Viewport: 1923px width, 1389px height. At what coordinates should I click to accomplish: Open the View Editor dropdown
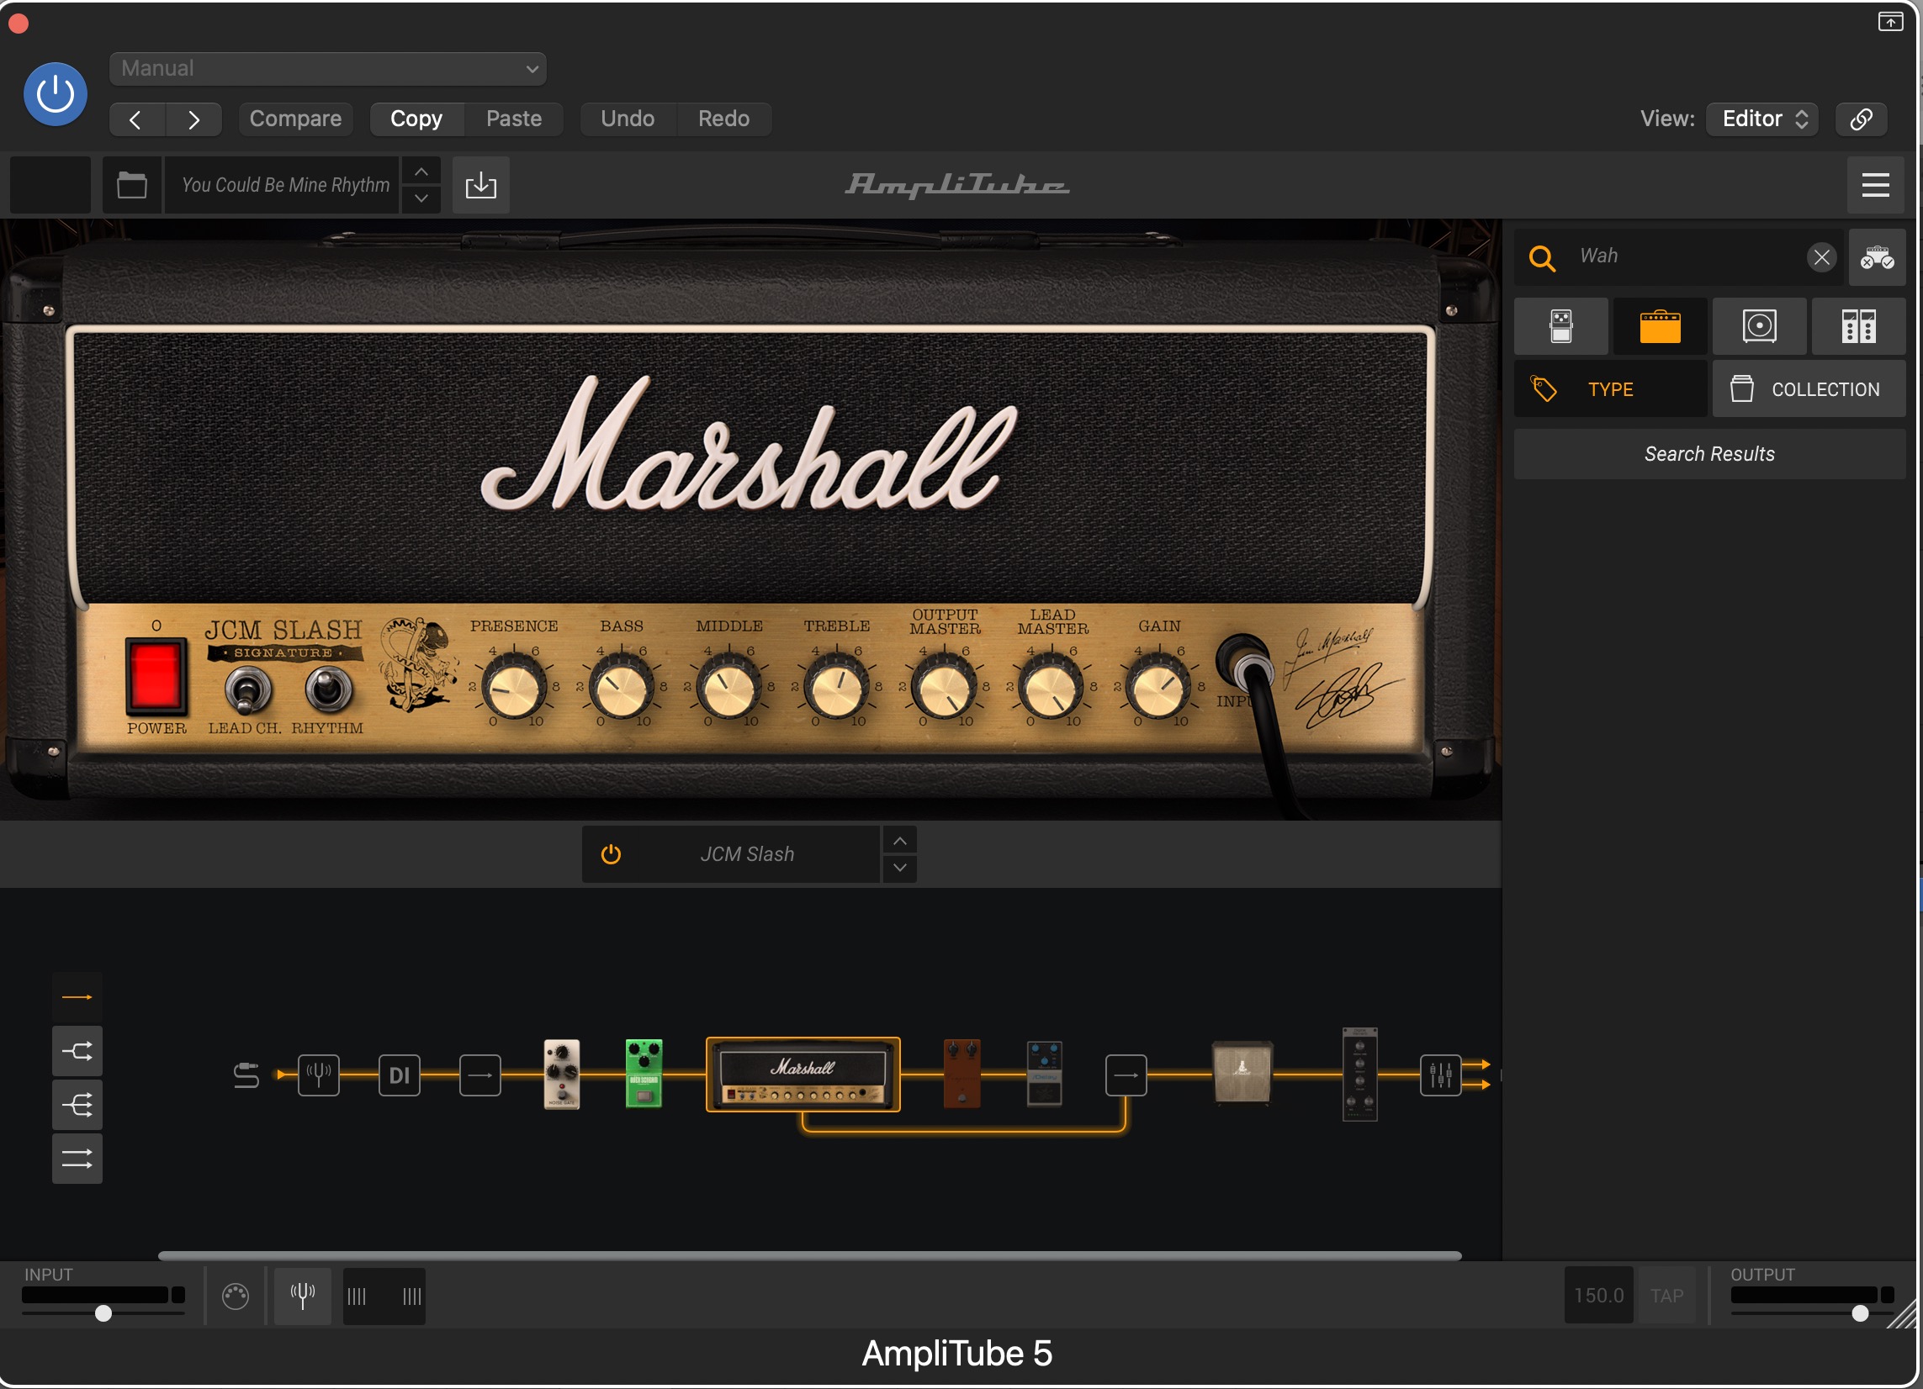[x=1761, y=119]
